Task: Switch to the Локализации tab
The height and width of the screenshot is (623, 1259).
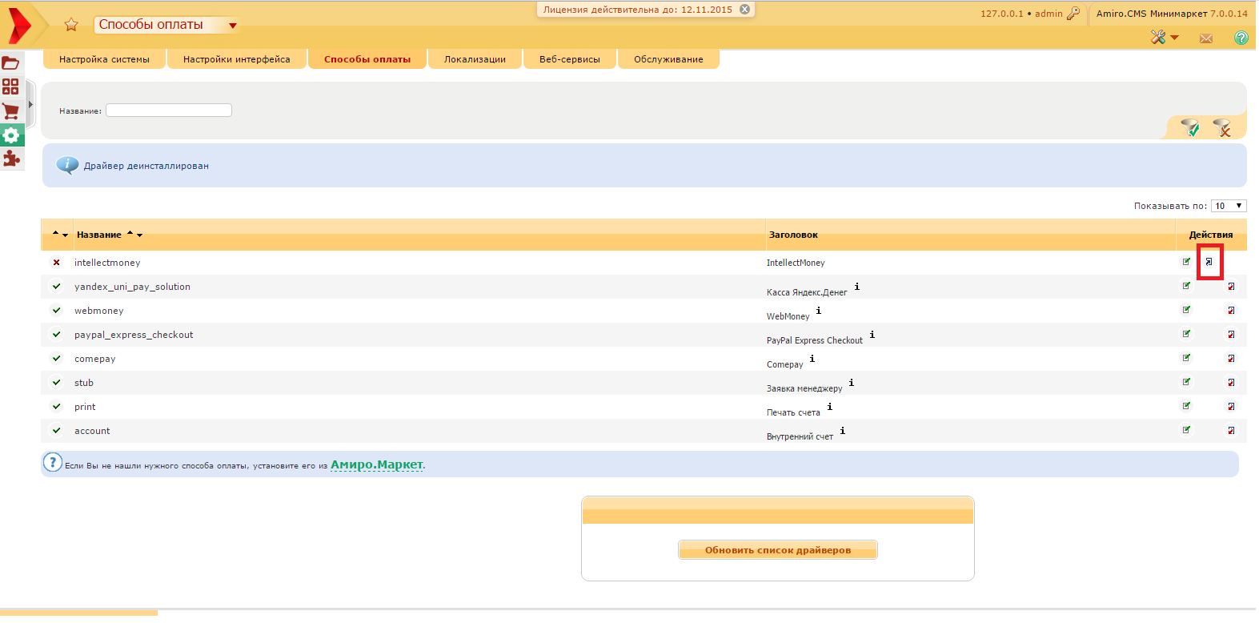Action: pos(475,59)
